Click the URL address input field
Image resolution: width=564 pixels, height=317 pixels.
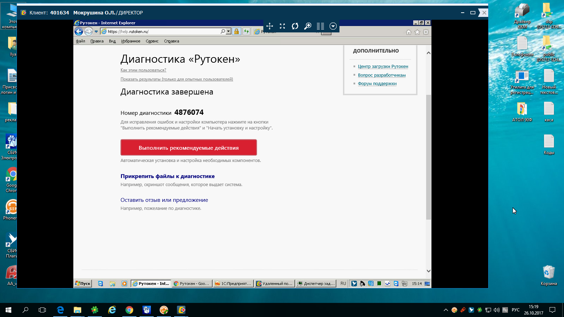pos(162,32)
